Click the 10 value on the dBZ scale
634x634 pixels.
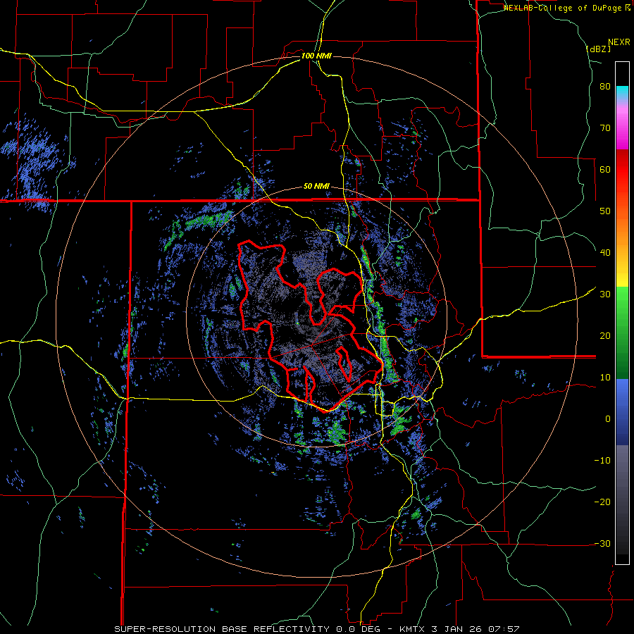[605, 378]
